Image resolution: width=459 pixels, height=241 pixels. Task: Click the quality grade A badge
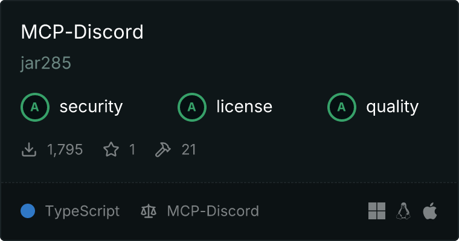pos(342,107)
